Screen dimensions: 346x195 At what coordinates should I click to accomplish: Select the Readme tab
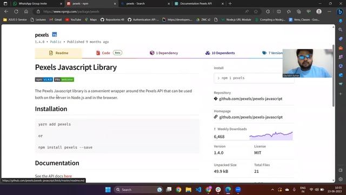pos(58,53)
